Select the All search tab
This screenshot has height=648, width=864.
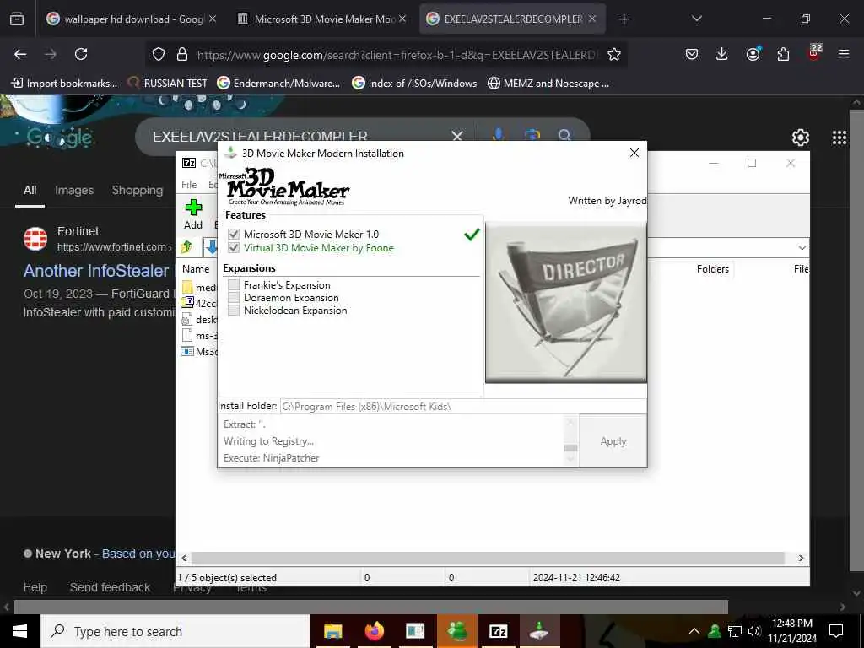[30, 190]
